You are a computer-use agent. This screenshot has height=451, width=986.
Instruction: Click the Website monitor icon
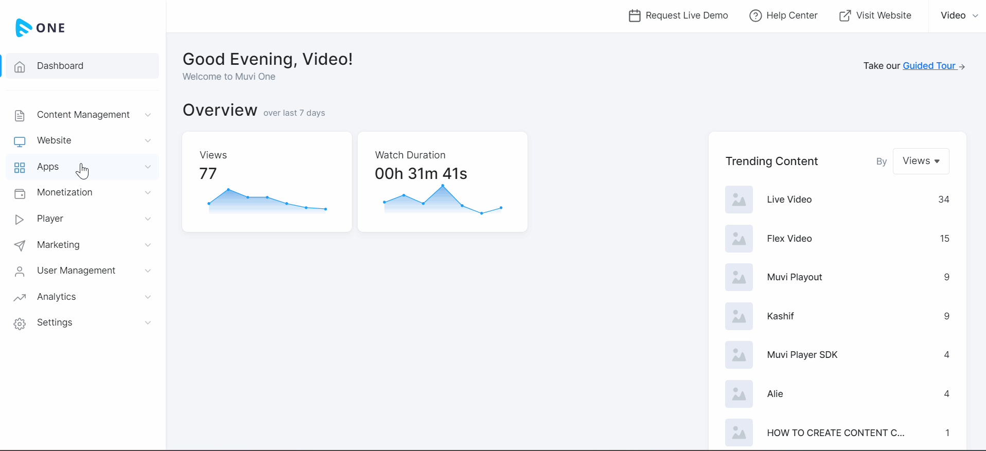pos(20,141)
